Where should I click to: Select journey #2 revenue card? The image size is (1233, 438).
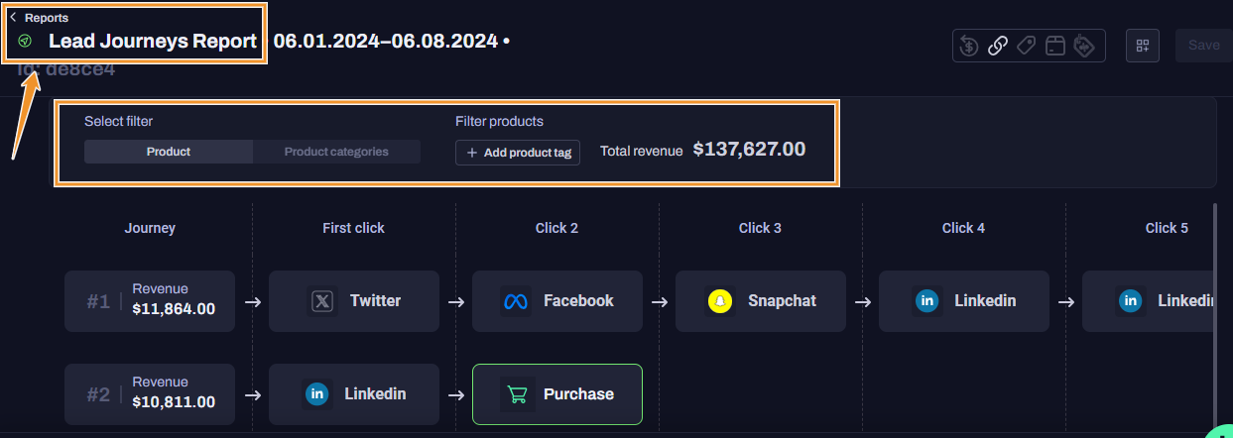click(150, 394)
